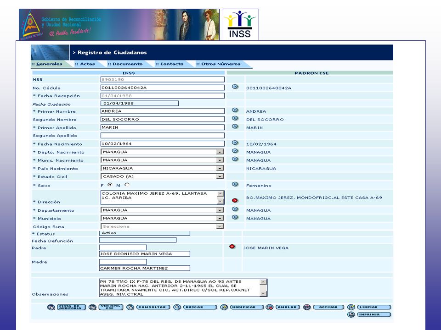Open the Departamento dropdown

pos(220,210)
